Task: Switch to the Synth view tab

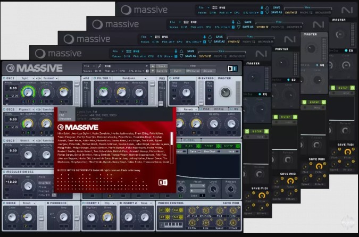Action: 178,71
